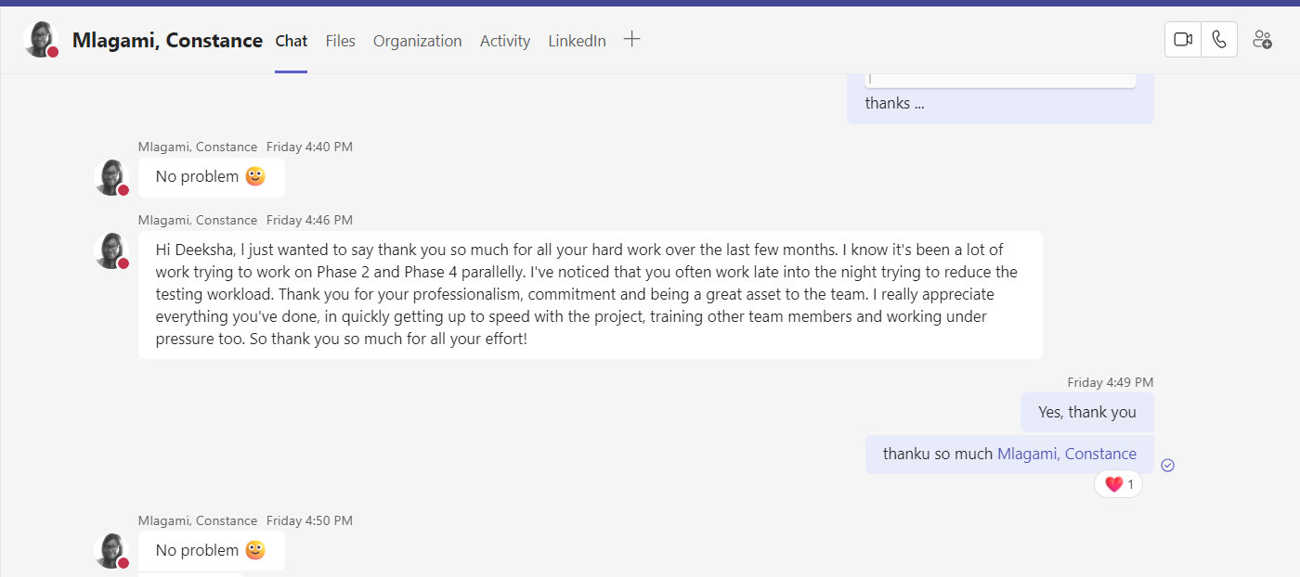Open the Files tab

[x=341, y=41]
